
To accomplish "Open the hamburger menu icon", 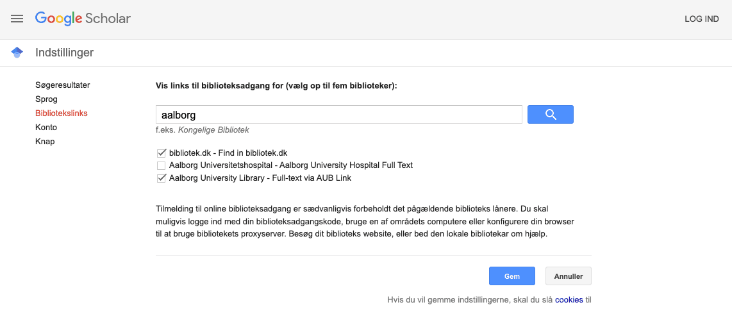I will [17, 19].
